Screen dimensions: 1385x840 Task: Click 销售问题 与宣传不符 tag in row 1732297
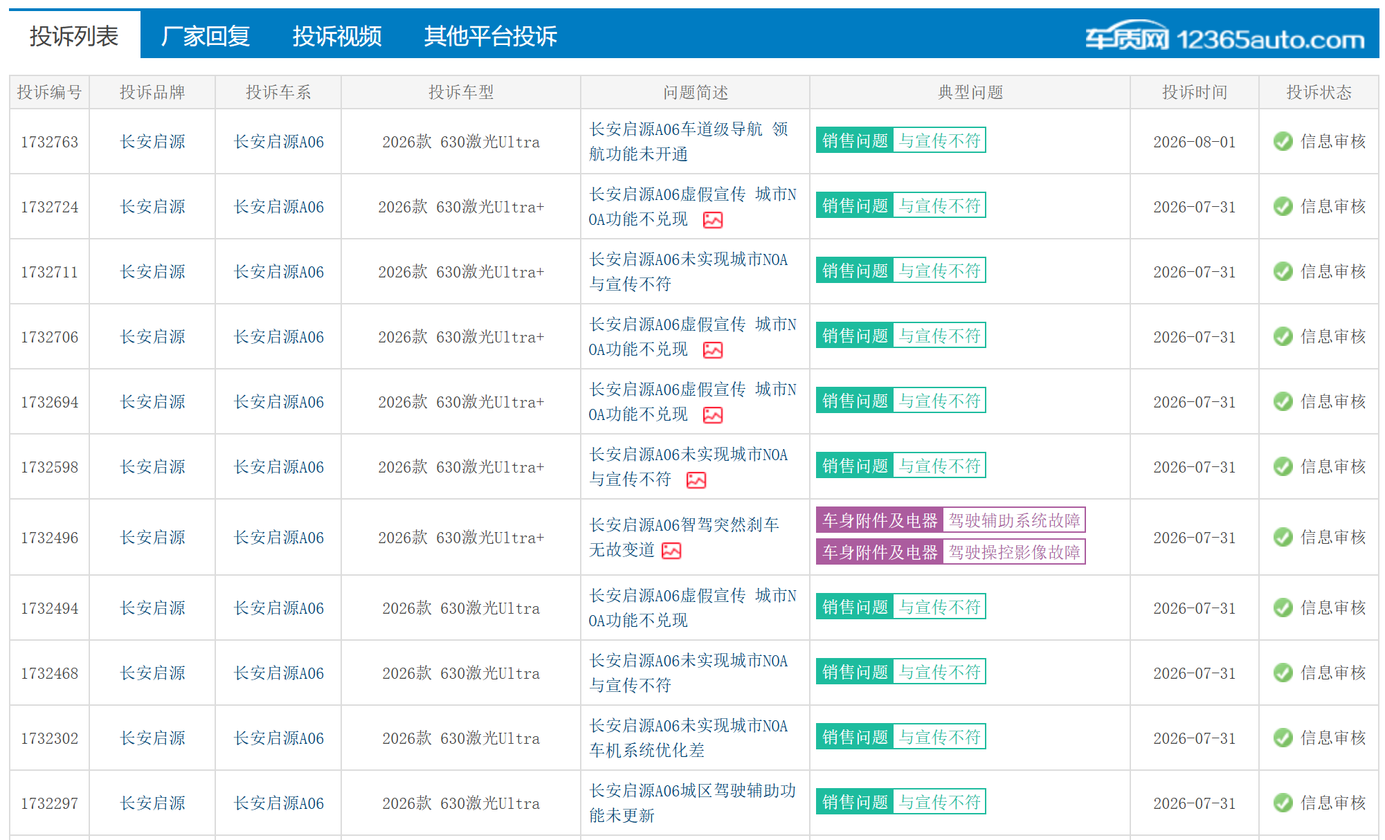tap(900, 802)
